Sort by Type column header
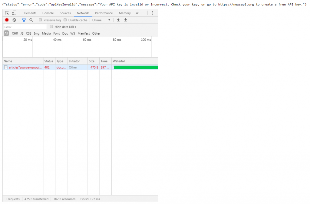 61,61
